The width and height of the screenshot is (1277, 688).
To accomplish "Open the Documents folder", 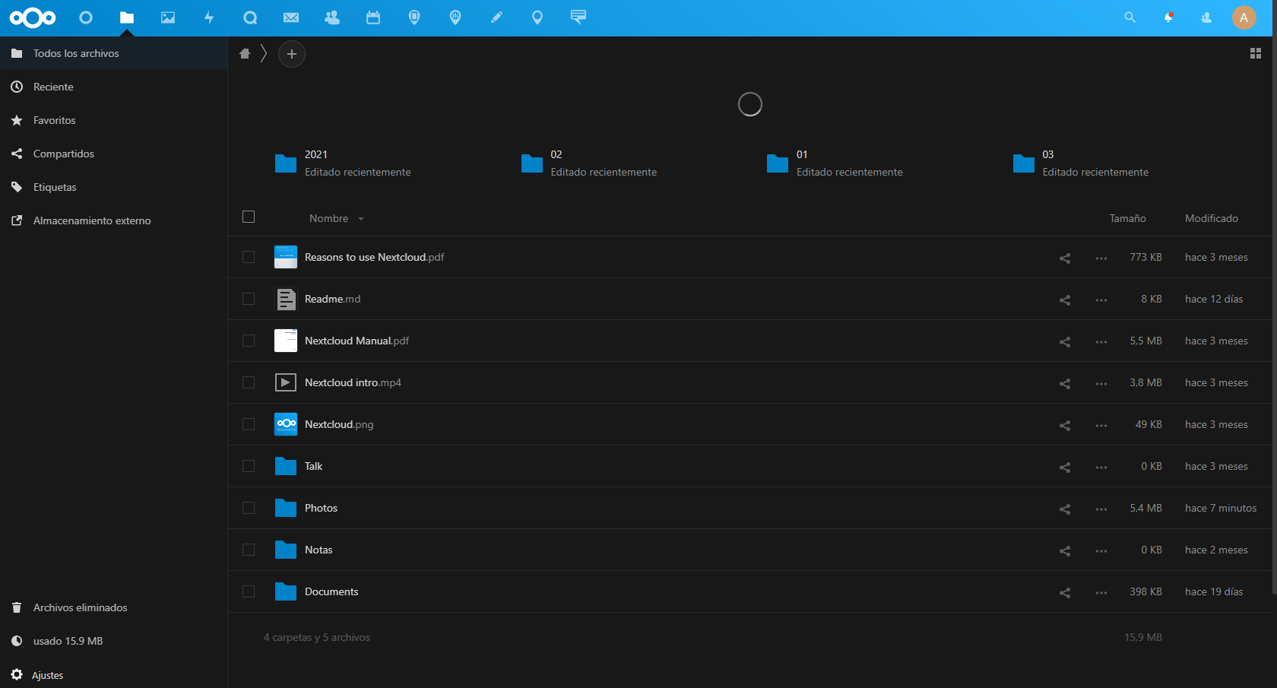I will click(x=331, y=591).
